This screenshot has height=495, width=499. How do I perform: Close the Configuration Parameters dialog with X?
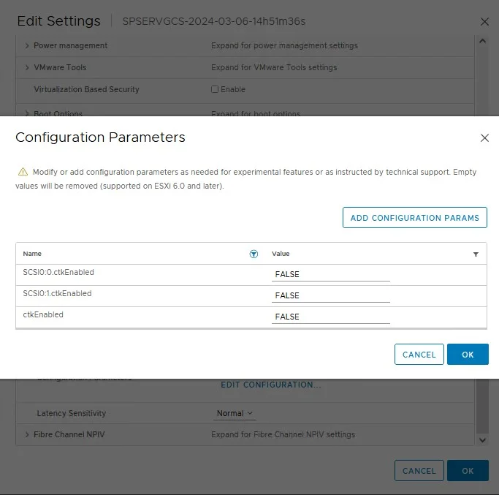pos(484,137)
